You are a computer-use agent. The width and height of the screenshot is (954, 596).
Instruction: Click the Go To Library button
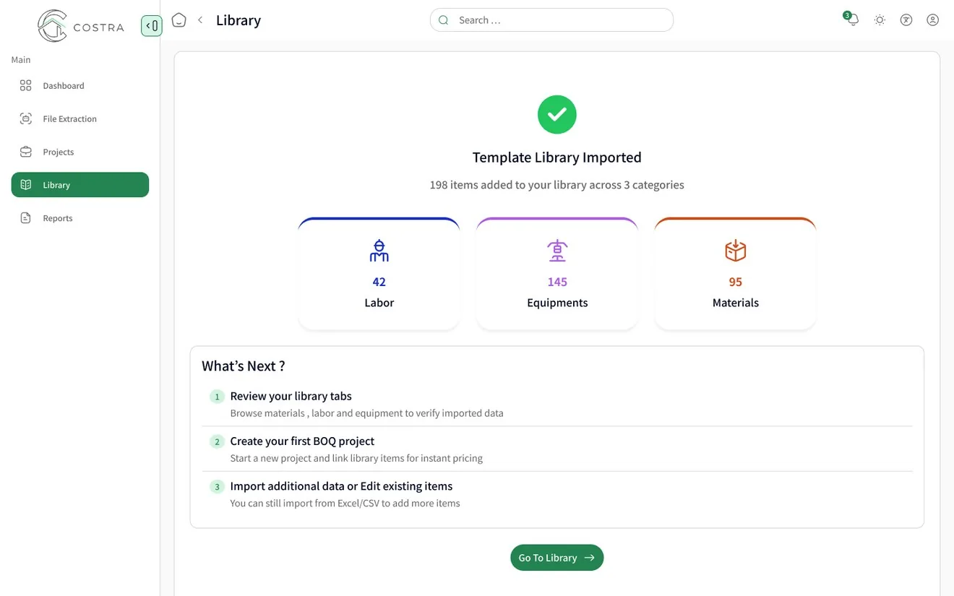557,558
